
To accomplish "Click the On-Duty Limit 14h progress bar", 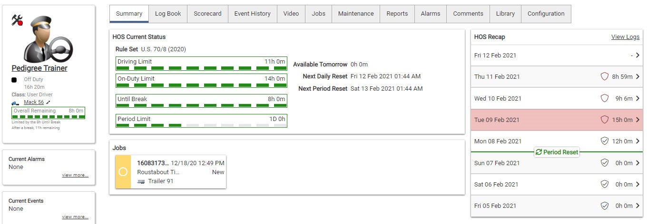I will tap(201, 81).
